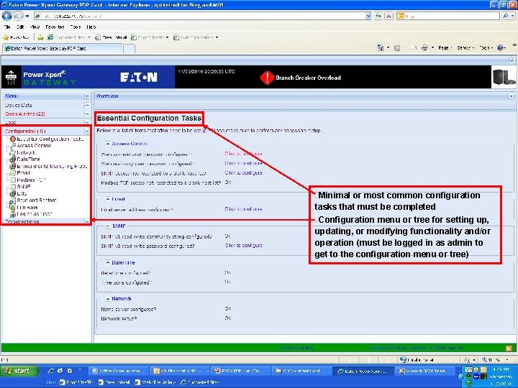Click the Add to Favorites Bar icon

[x=40, y=37]
